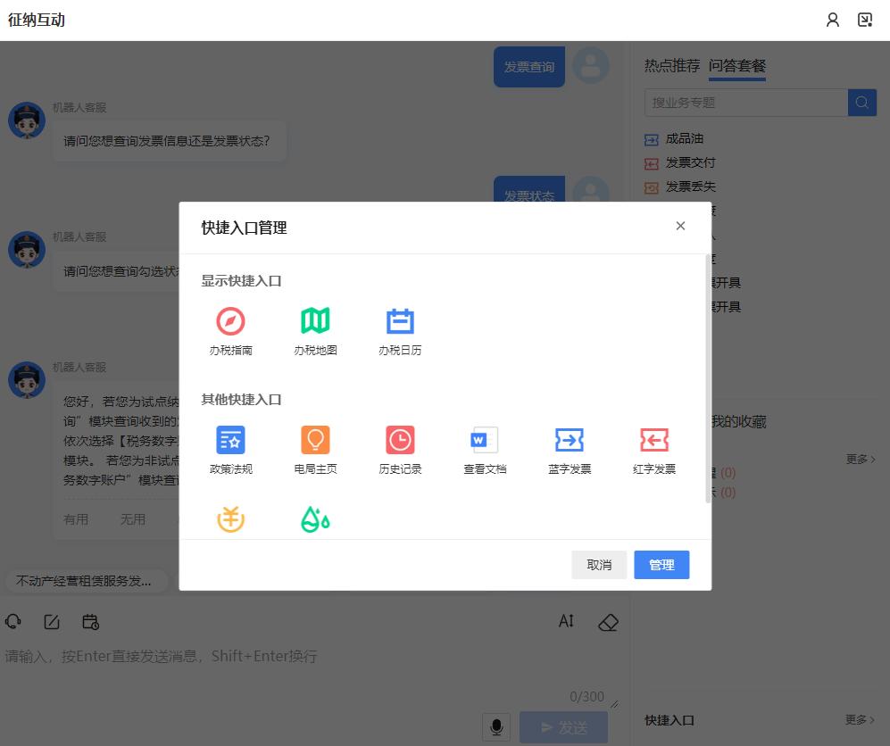Click the AI text icon above the input box
The image size is (890, 746).
pyautogui.click(x=565, y=622)
